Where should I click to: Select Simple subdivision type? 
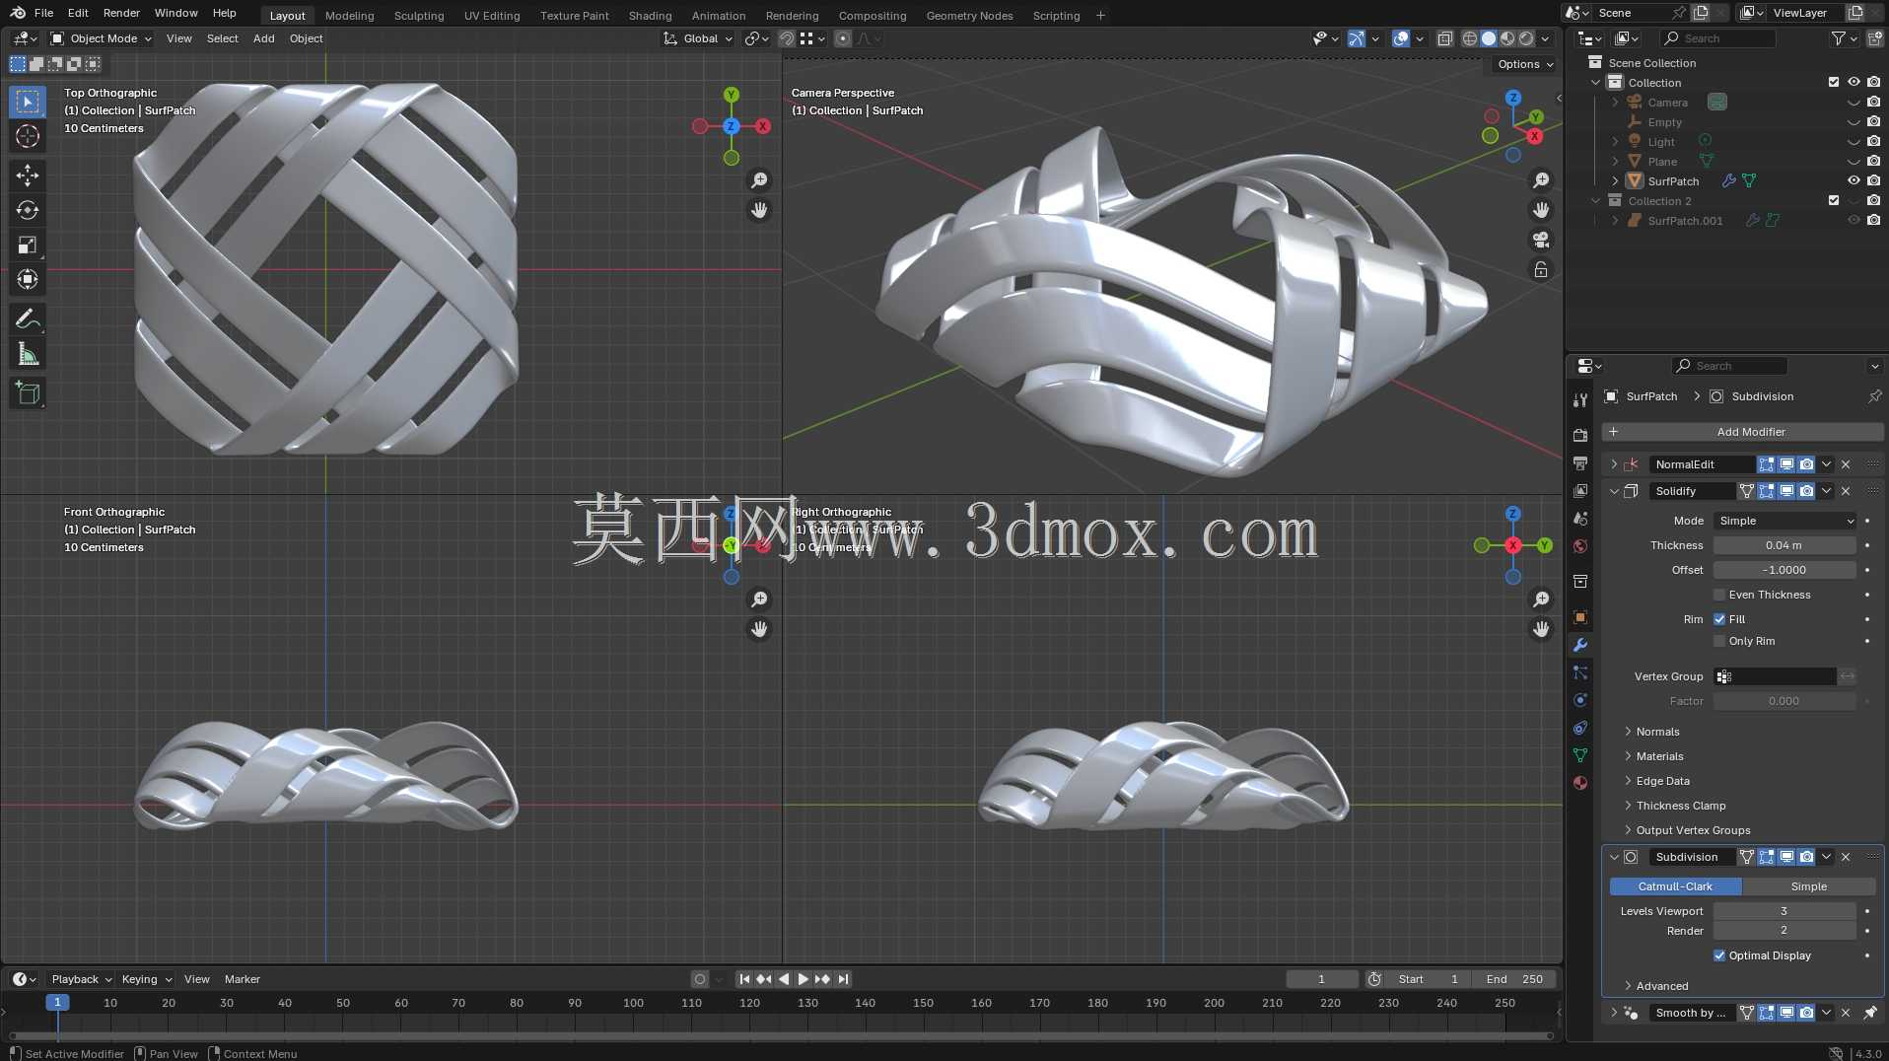(x=1808, y=886)
